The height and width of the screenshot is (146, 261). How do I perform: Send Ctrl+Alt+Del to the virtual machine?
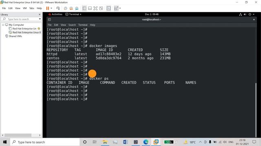pos(58,8)
